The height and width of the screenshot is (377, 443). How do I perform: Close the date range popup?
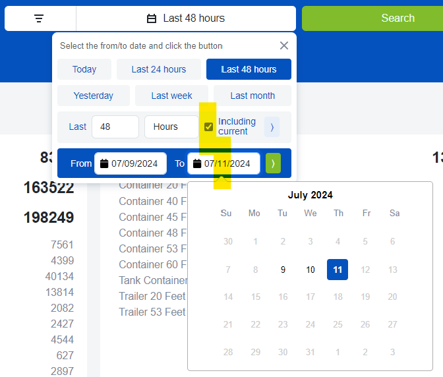[284, 45]
